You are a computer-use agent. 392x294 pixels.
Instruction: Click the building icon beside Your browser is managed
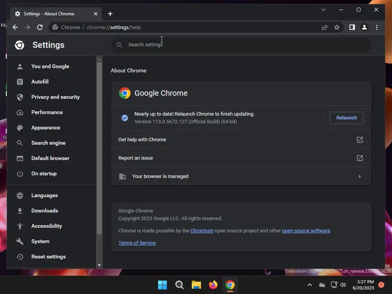[x=122, y=176]
